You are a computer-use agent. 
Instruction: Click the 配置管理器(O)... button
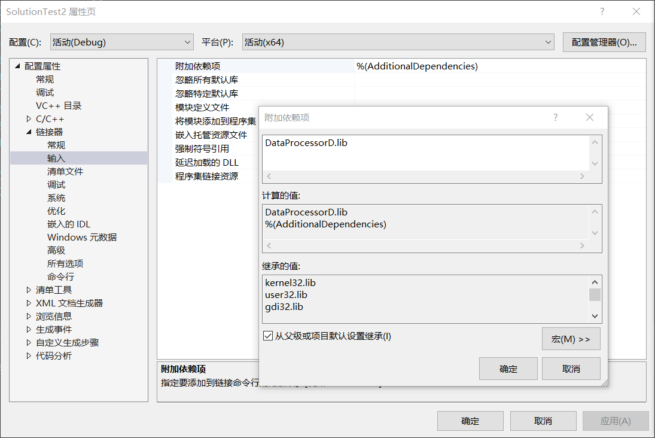(x=604, y=42)
